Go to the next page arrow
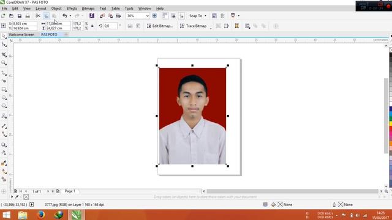 48,191
